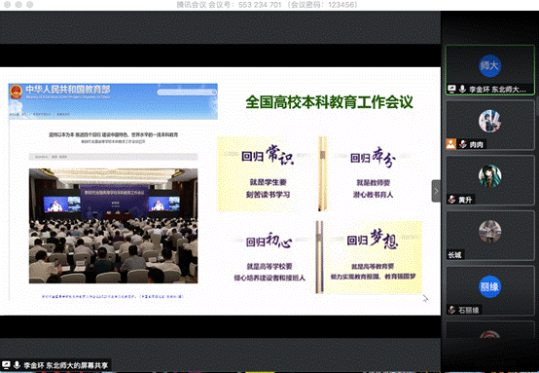
Task: Click the blue caption link under the conference photo
Action: (113, 296)
